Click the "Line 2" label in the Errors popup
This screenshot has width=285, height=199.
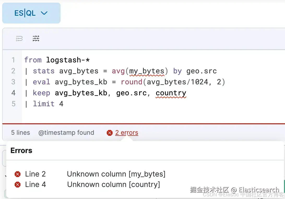coord(35,174)
